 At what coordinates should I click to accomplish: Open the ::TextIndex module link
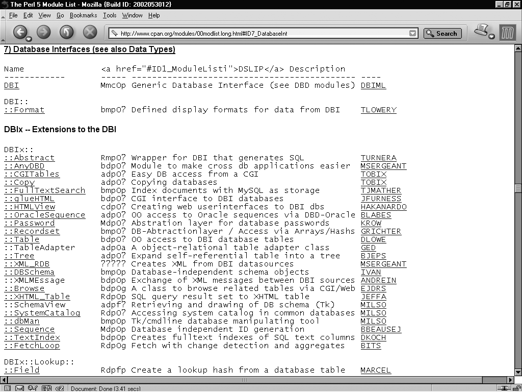(32, 337)
